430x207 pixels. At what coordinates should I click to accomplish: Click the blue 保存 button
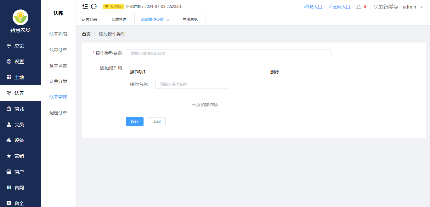click(135, 122)
